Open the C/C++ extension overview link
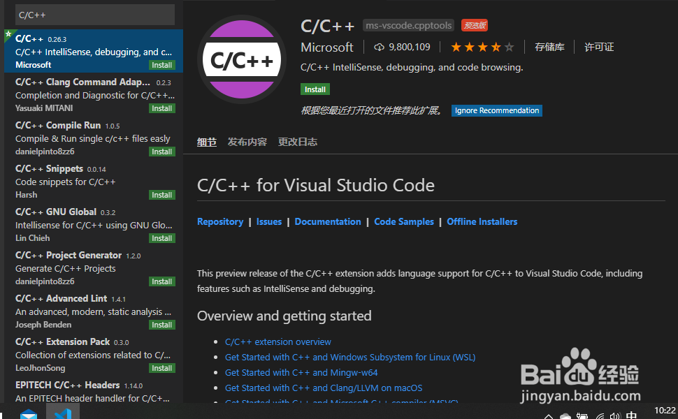This screenshot has height=419, width=678. click(278, 341)
